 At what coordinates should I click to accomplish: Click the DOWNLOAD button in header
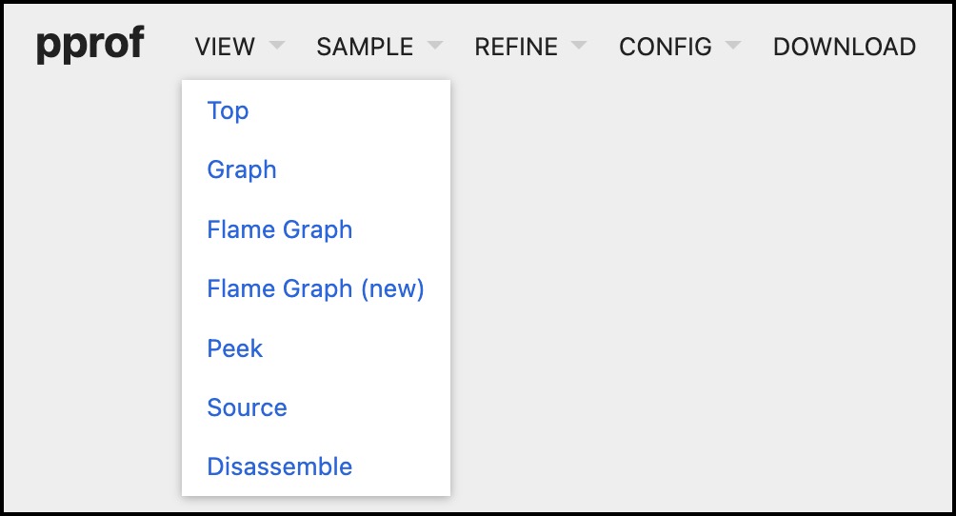point(844,46)
